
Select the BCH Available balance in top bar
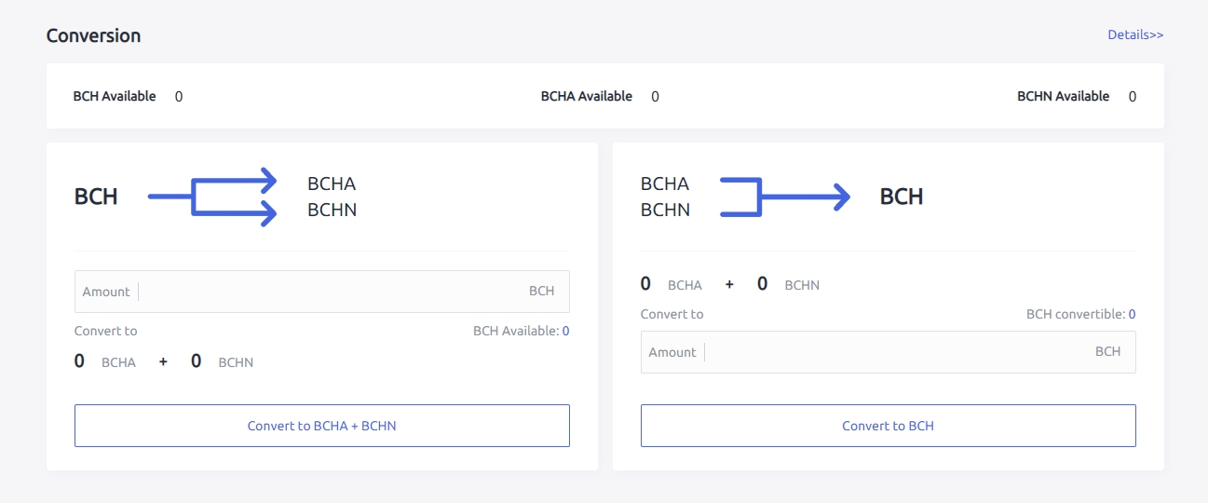[x=179, y=96]
